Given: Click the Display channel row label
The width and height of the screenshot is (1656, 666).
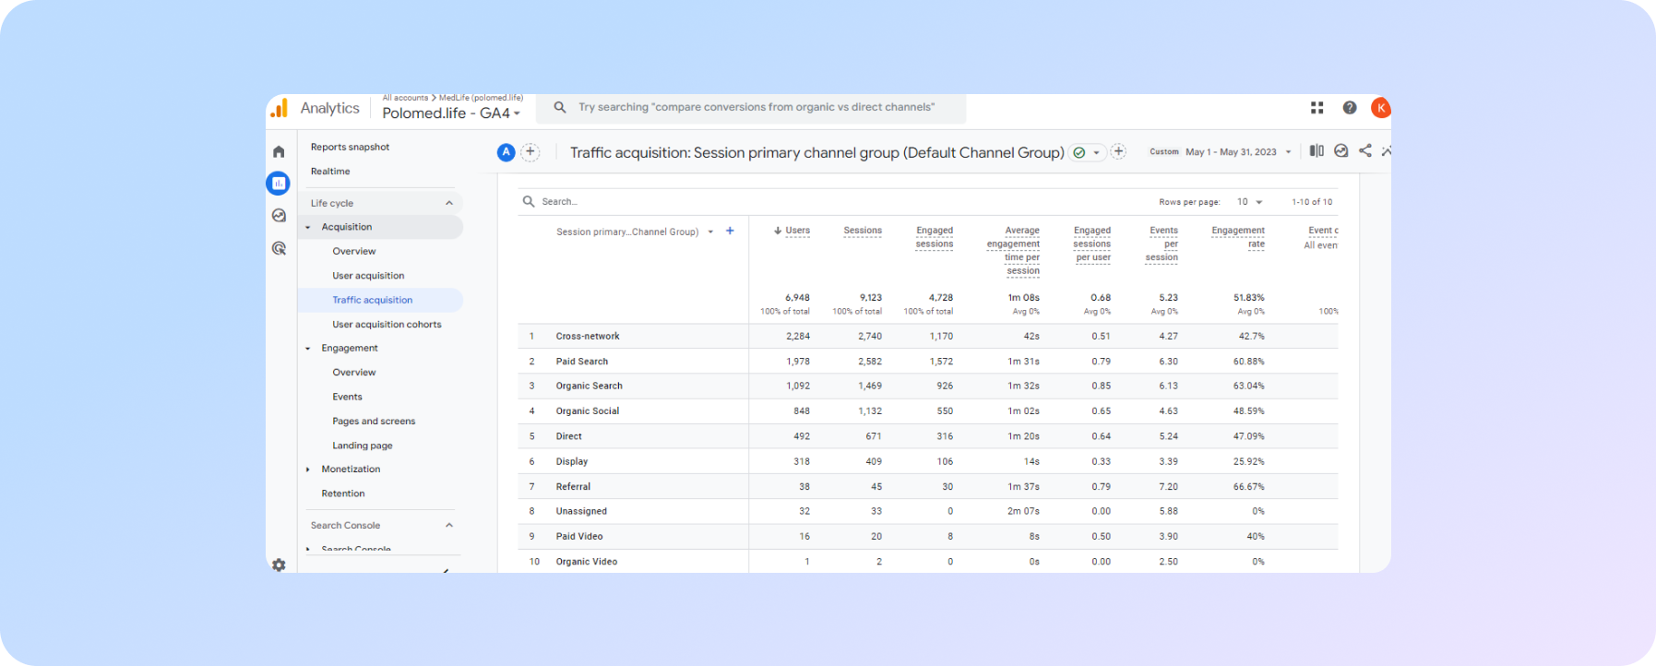Looking at the screenshot, I should (x=572, y=461).
